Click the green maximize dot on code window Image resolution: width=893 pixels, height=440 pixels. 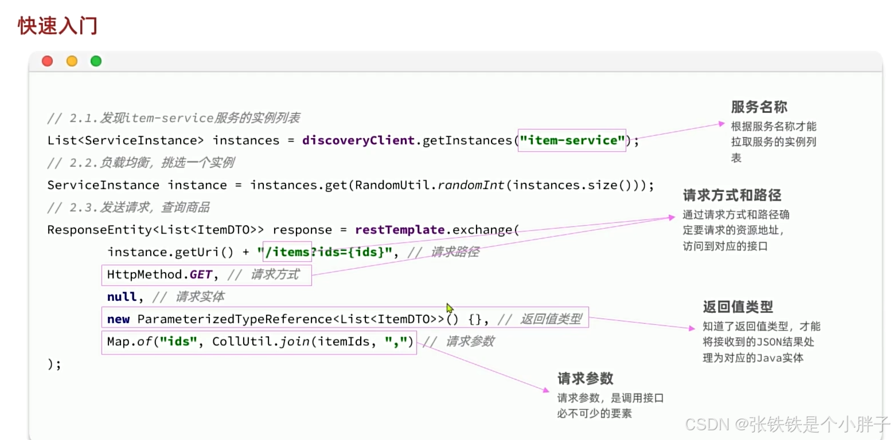[x=96, y=61]
